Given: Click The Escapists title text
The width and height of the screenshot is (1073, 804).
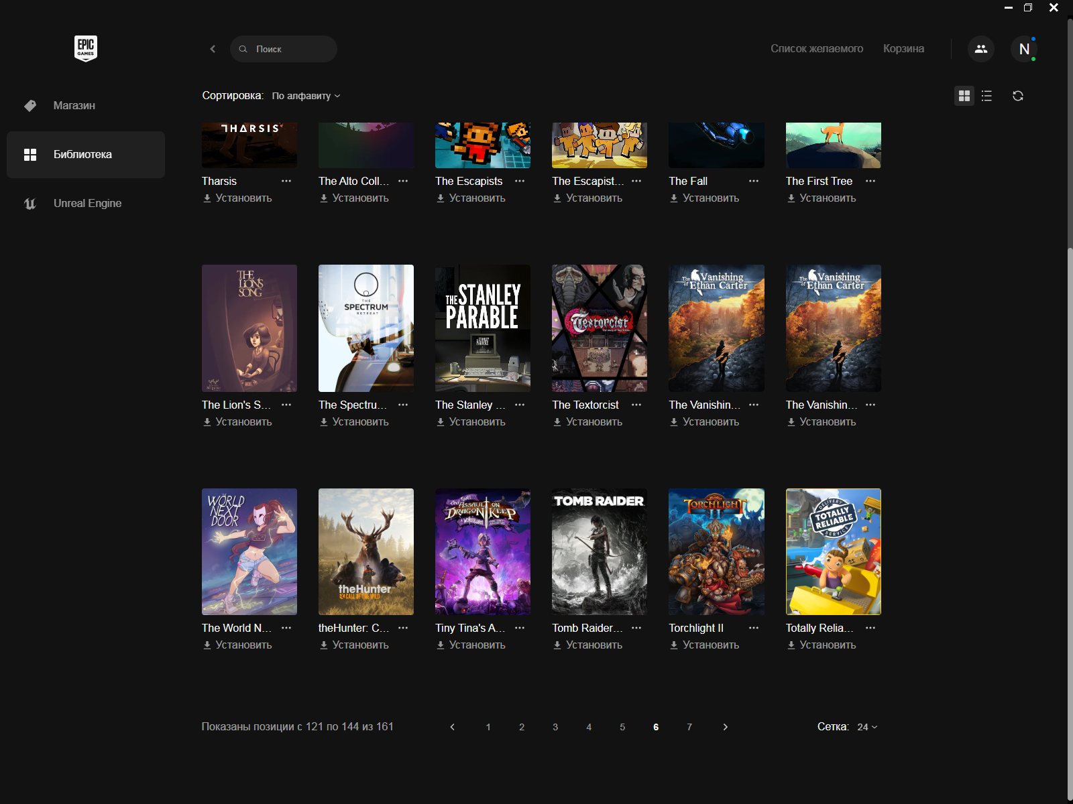Looking at the screenshot, I should pos(469,181).
